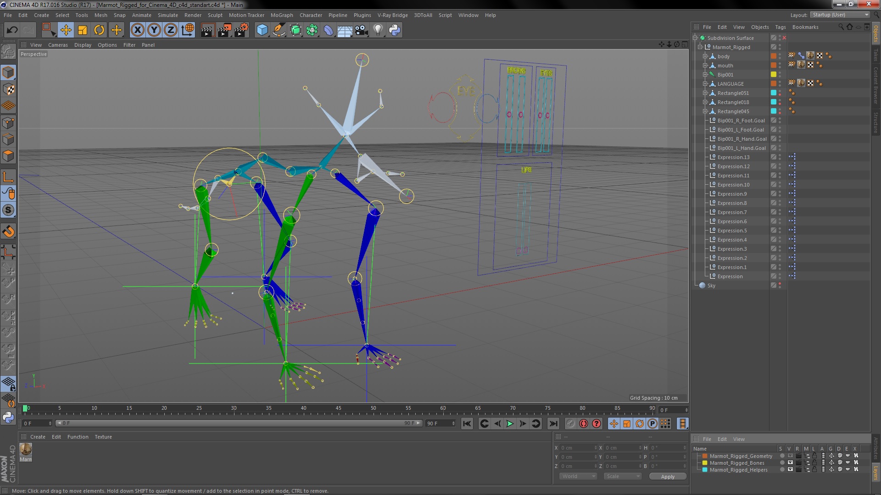Activate the Rotate tool
The height and width of the screenshot is (495, 881).
[x=99, y=30]
